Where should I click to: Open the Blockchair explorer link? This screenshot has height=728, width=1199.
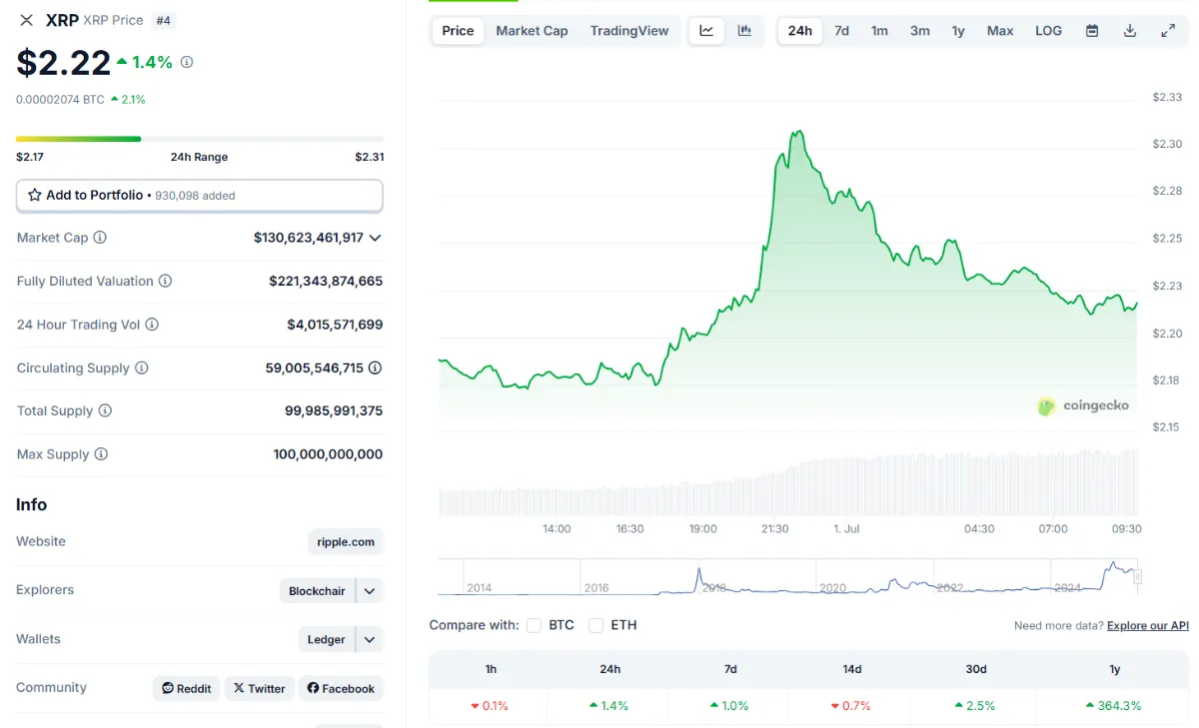(317, 591)
